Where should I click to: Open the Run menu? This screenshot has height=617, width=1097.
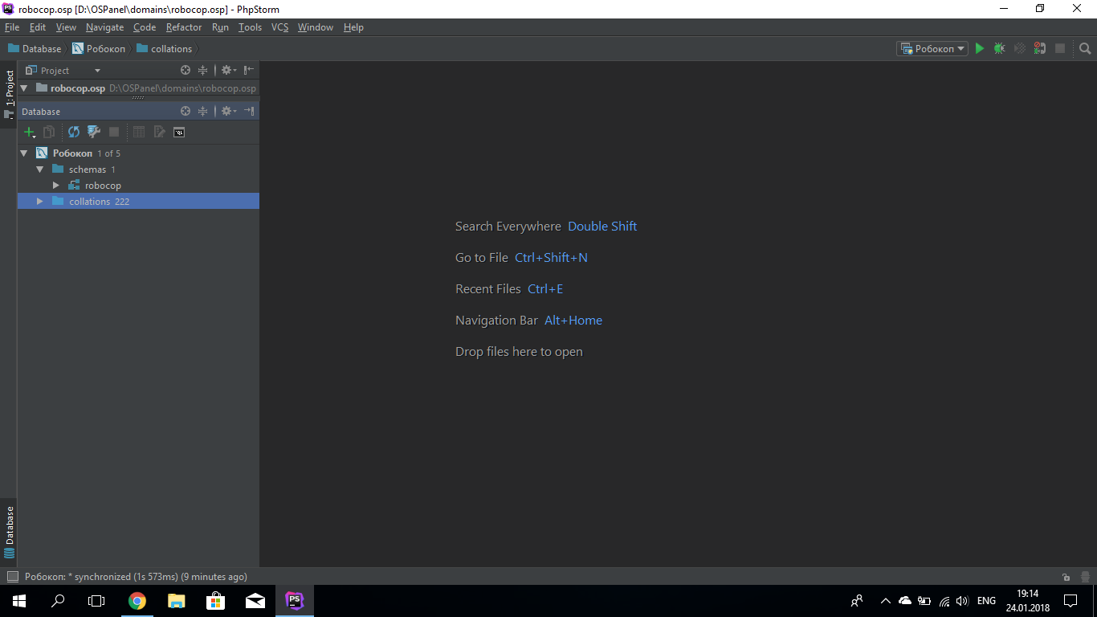(x=220, y=27)
